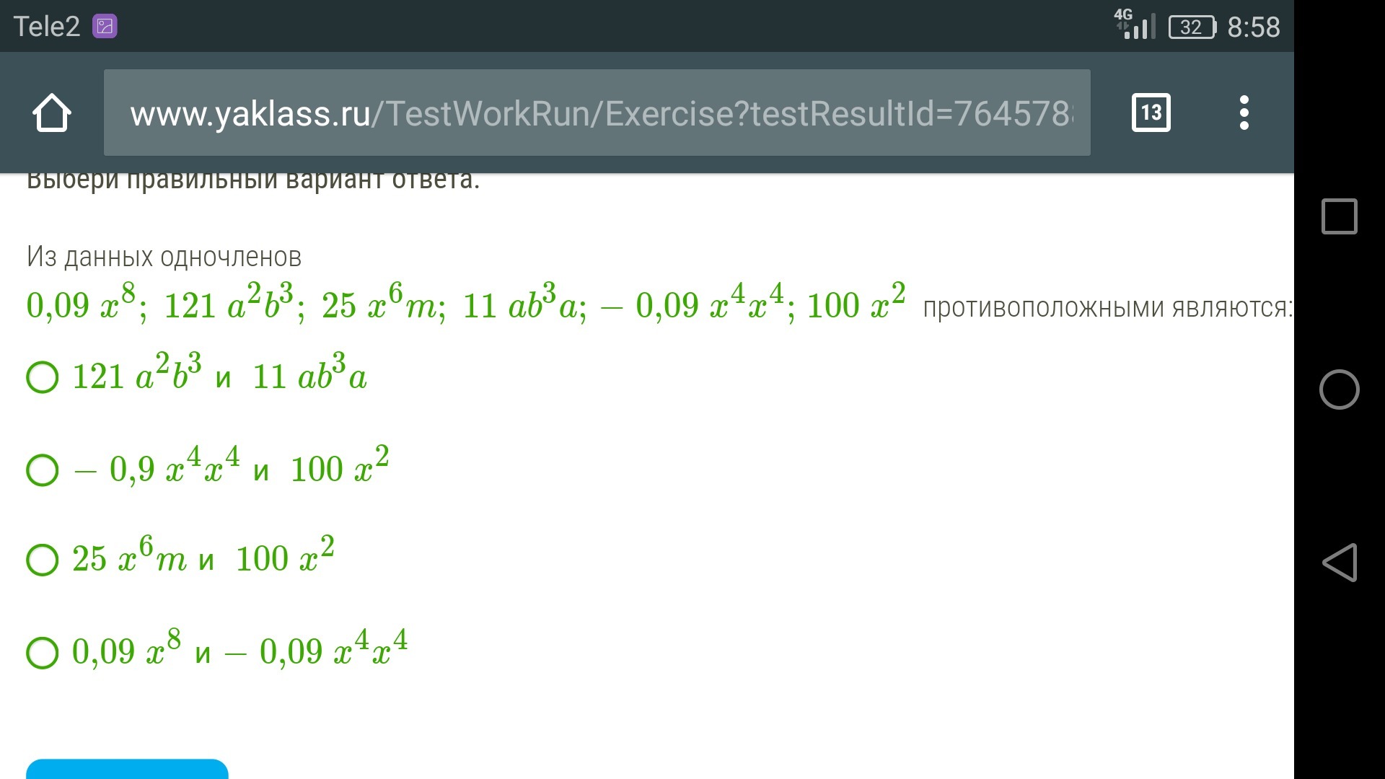Tap the list of monomials in the question
Image resolution: width=1385 pixels, height=779 pixels.
pos(466,303)
